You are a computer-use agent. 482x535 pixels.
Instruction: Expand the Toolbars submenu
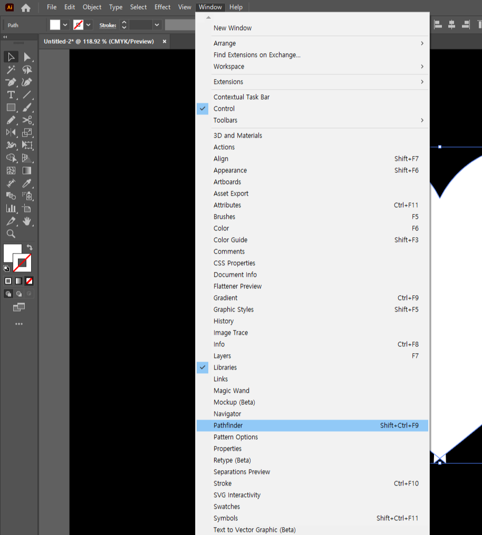click(x=312, y=120)
